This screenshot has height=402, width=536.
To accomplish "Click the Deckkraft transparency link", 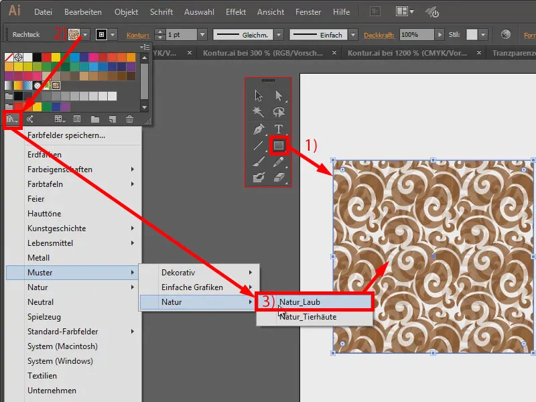I will point(379,35).
